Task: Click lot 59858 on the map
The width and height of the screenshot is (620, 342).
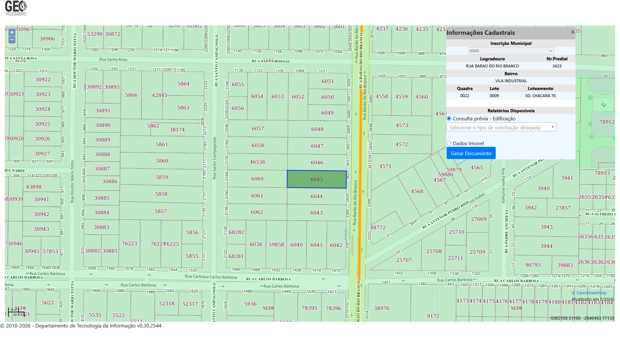Action: pyautogui.click(x=276, y=245)
